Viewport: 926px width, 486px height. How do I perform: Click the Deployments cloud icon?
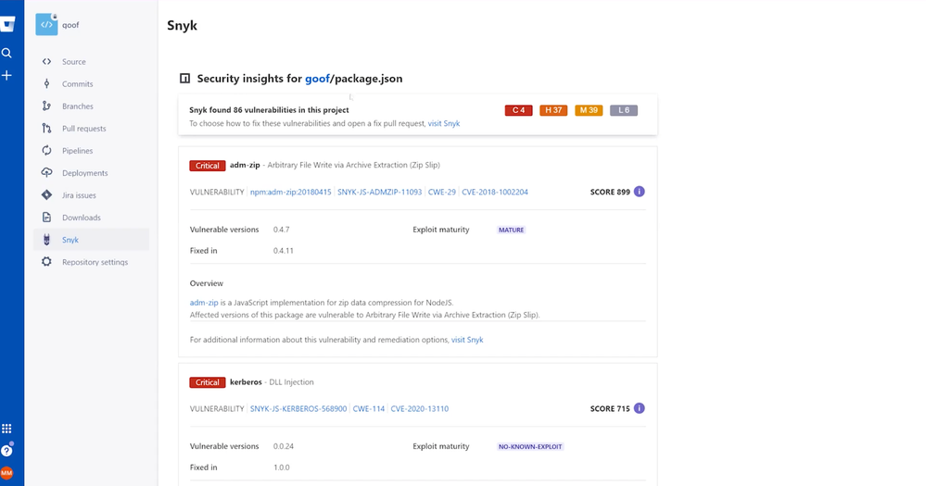(x=46, y=173)
